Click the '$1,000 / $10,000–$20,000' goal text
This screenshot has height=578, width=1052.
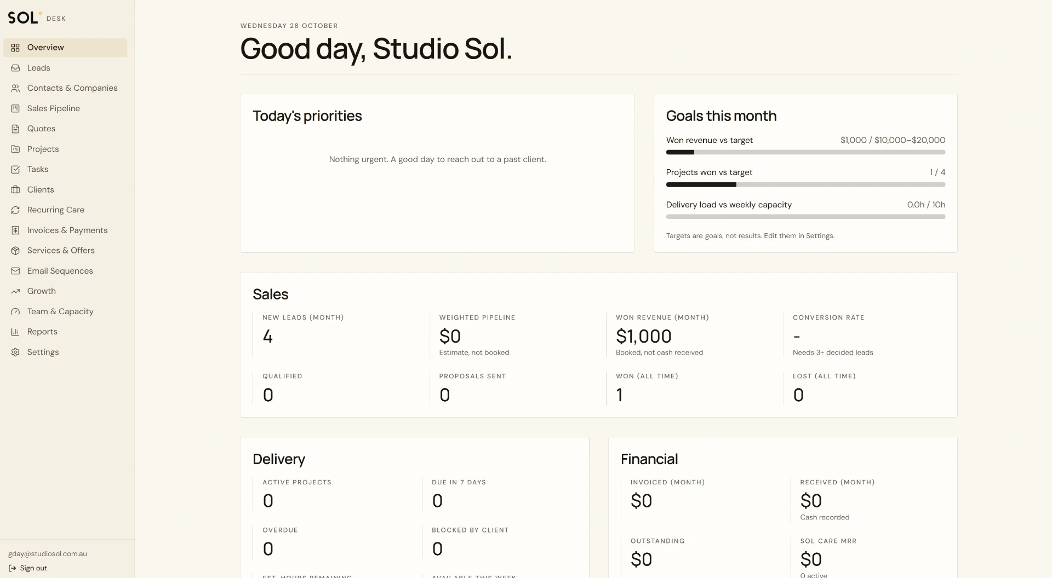coord(893,140)
